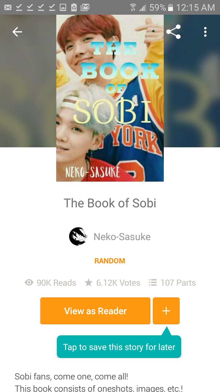The width and height of the screenshot is (220, 392).
Task: Tap the battery indicator in status bar
Action: coord(171,7)
